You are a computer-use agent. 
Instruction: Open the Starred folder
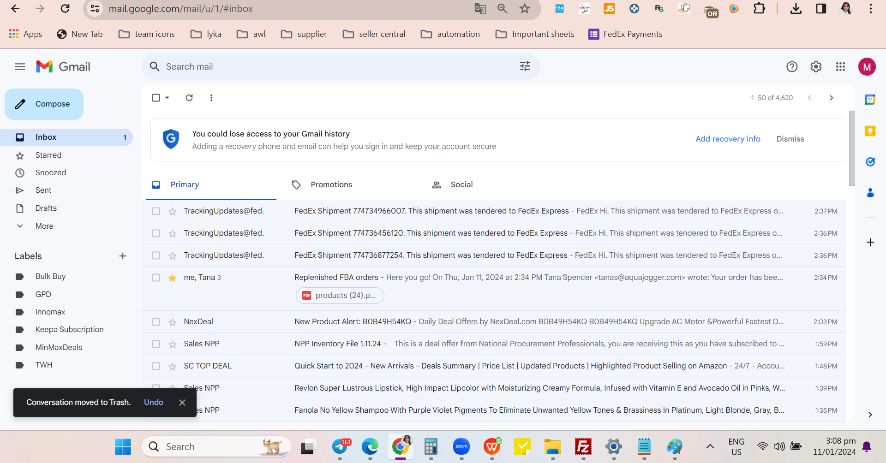pyautogui.click(x=48, y=155)
